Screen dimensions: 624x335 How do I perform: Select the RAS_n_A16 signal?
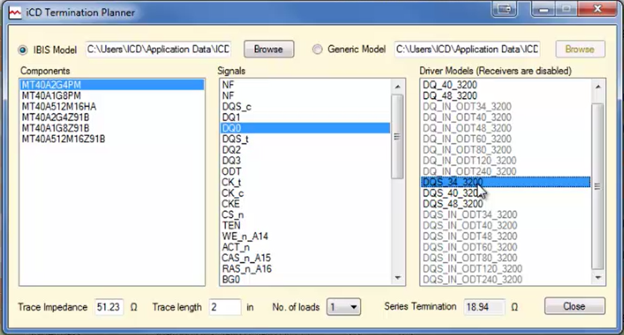(305, 269)
